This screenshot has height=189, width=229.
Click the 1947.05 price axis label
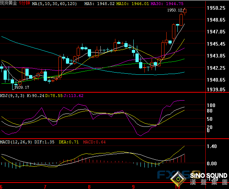coord(216,32)
